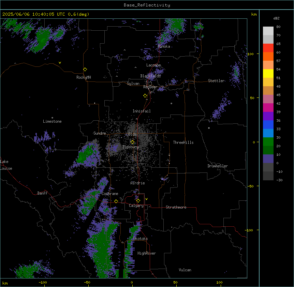Pick the yellow 51-54 dBZ legend swatch
Image resolution: width=294 pixels, height=287 pixels.
tap(268, 73)
